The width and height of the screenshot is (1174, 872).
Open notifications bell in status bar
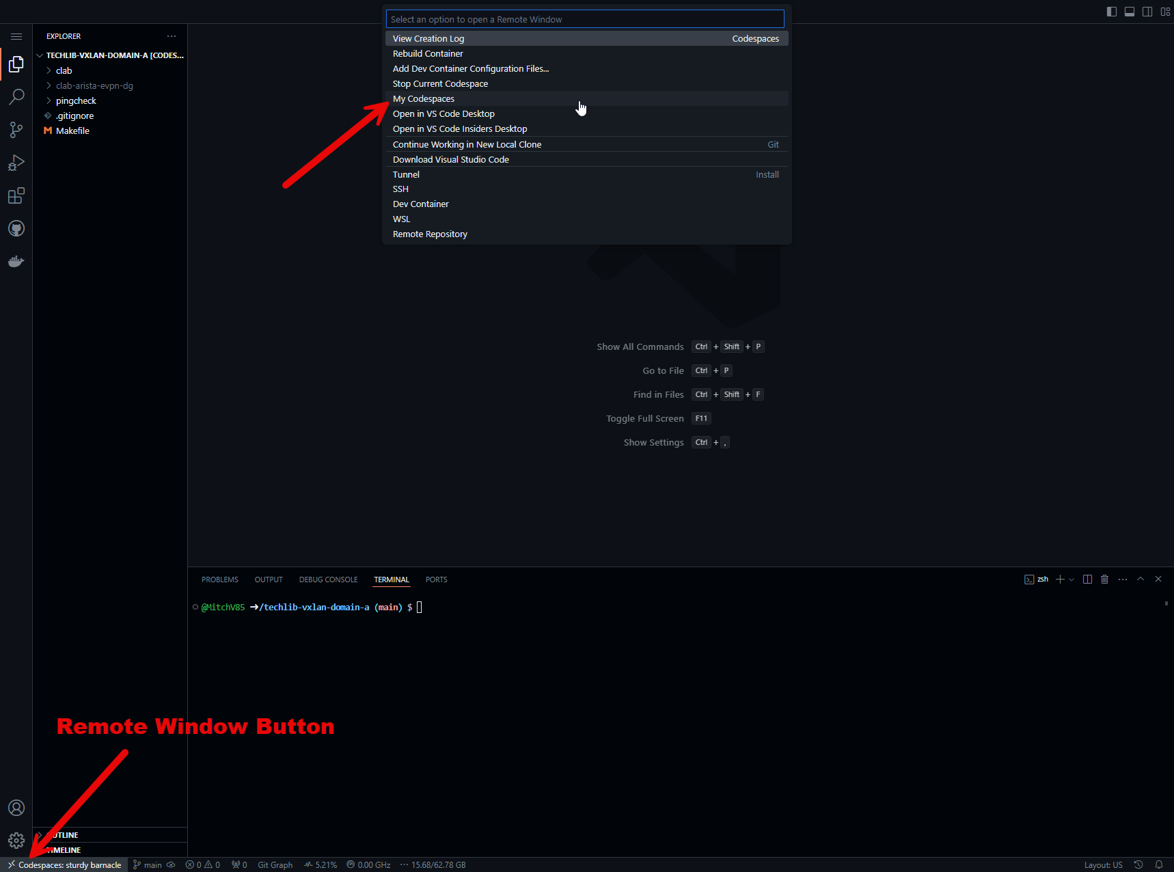click(x=1159, y=865)
